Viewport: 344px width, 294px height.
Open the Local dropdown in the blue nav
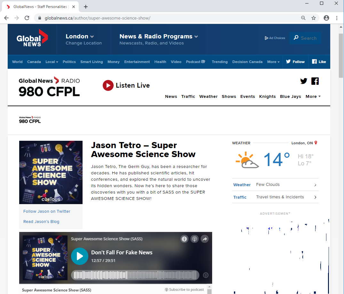click(x=52, y=62)
